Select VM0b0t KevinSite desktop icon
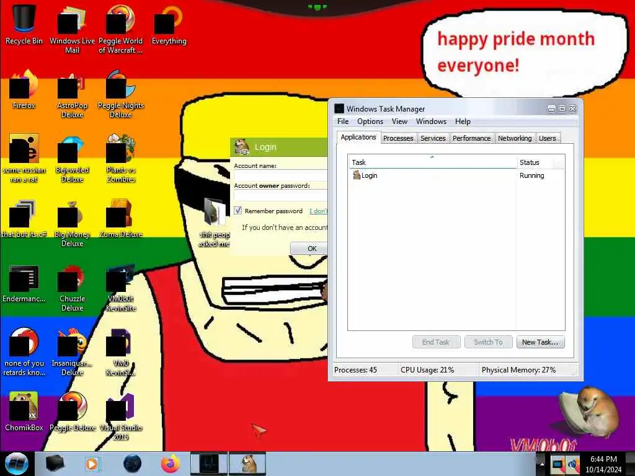This screenshot has width=635, height=476. click(x=121, y=288)
